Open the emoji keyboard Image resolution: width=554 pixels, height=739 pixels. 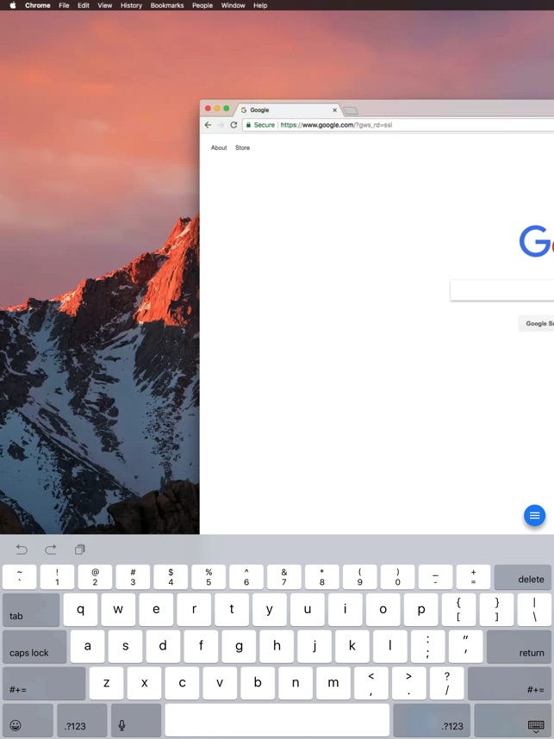(28, 721)
